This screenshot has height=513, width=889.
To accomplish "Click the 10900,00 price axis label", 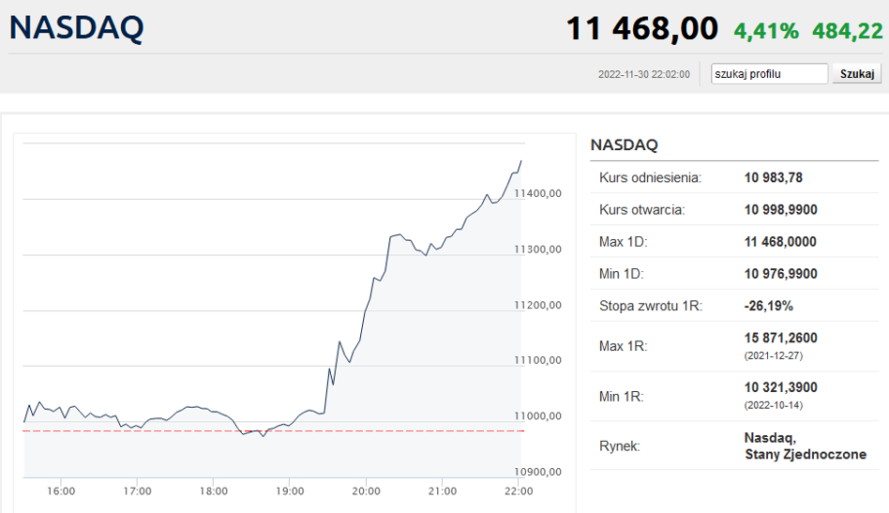I will (537, 472).
